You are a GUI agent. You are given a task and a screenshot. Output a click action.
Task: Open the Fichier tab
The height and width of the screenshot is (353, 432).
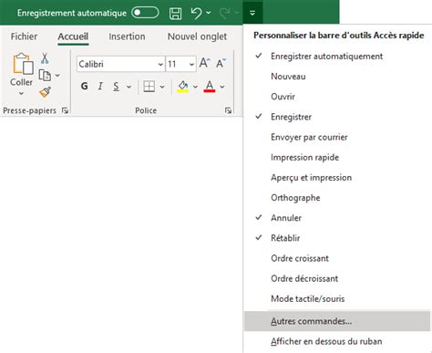pos(24,36)
